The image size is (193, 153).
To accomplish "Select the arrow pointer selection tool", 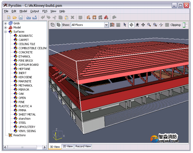I will click(125, 25).
